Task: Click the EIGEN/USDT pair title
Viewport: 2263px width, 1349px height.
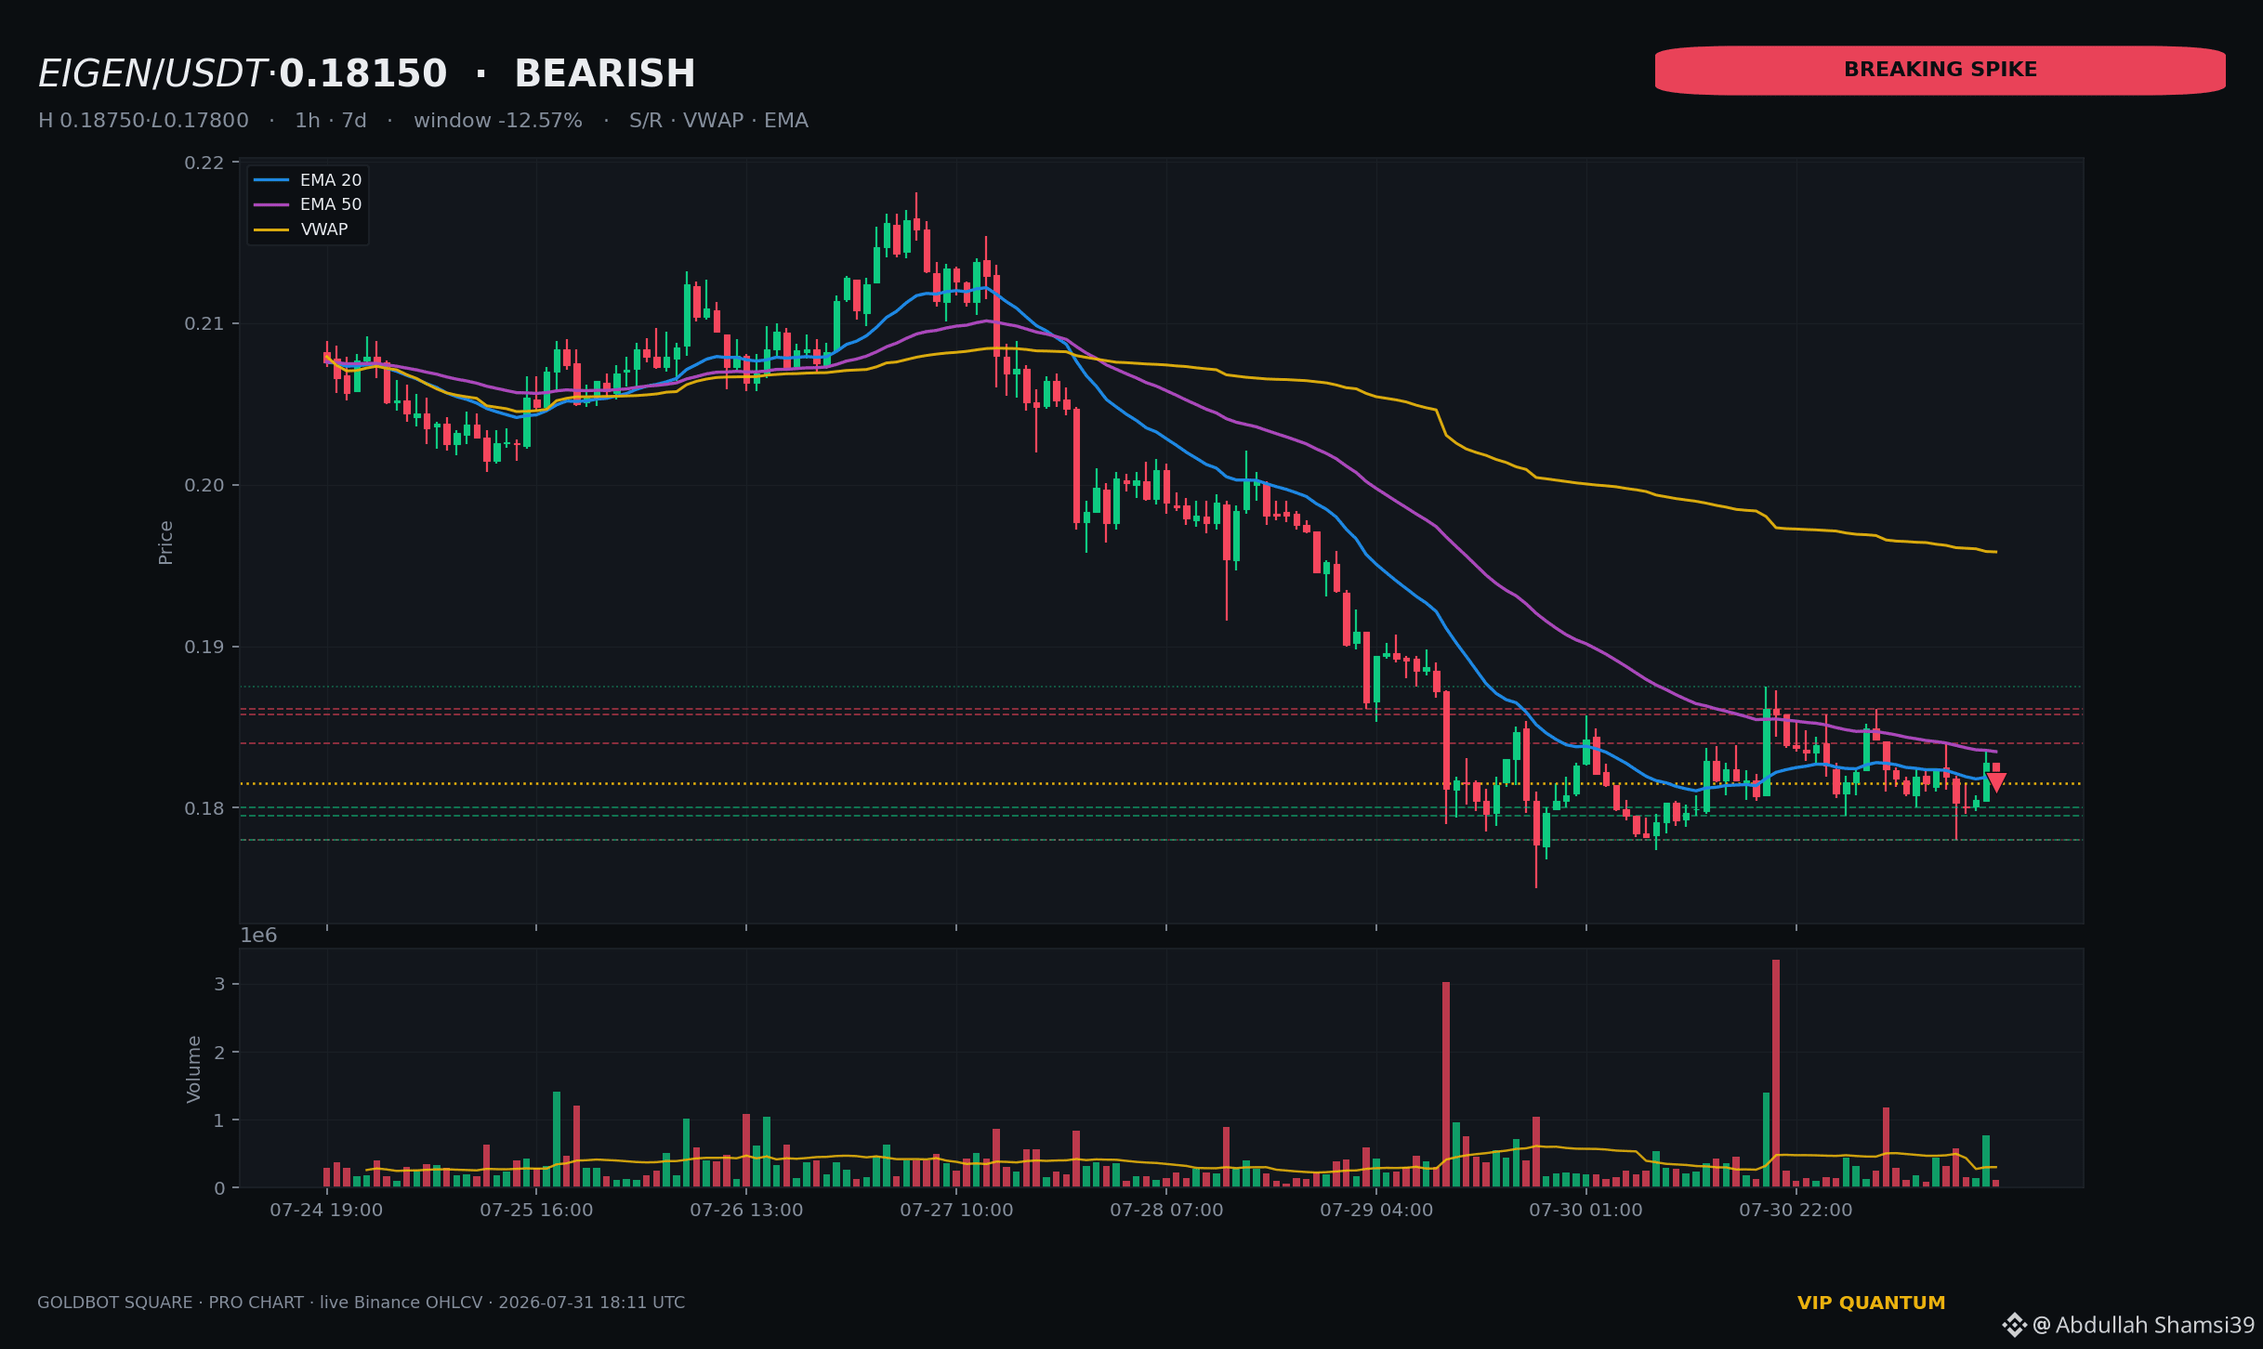Action: (152, 74)
